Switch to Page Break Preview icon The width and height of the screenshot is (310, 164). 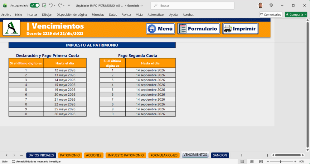(x=261, y=162)
